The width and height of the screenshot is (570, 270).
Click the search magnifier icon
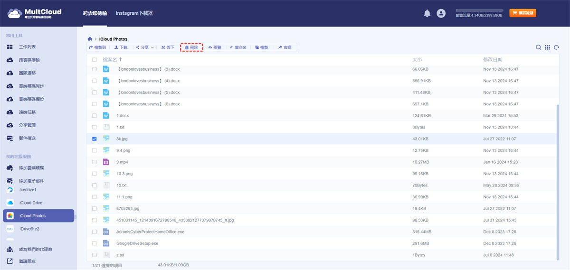click(x=538, y=47)
